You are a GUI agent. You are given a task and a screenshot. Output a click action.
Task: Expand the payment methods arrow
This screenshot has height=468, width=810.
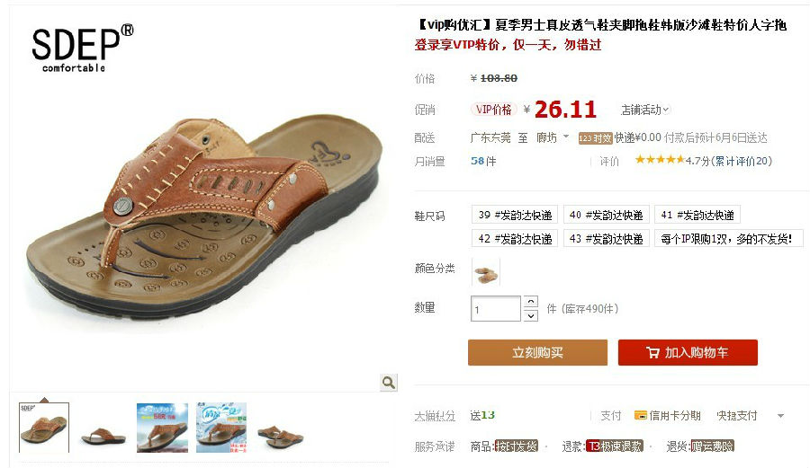[x=780, y=416]
